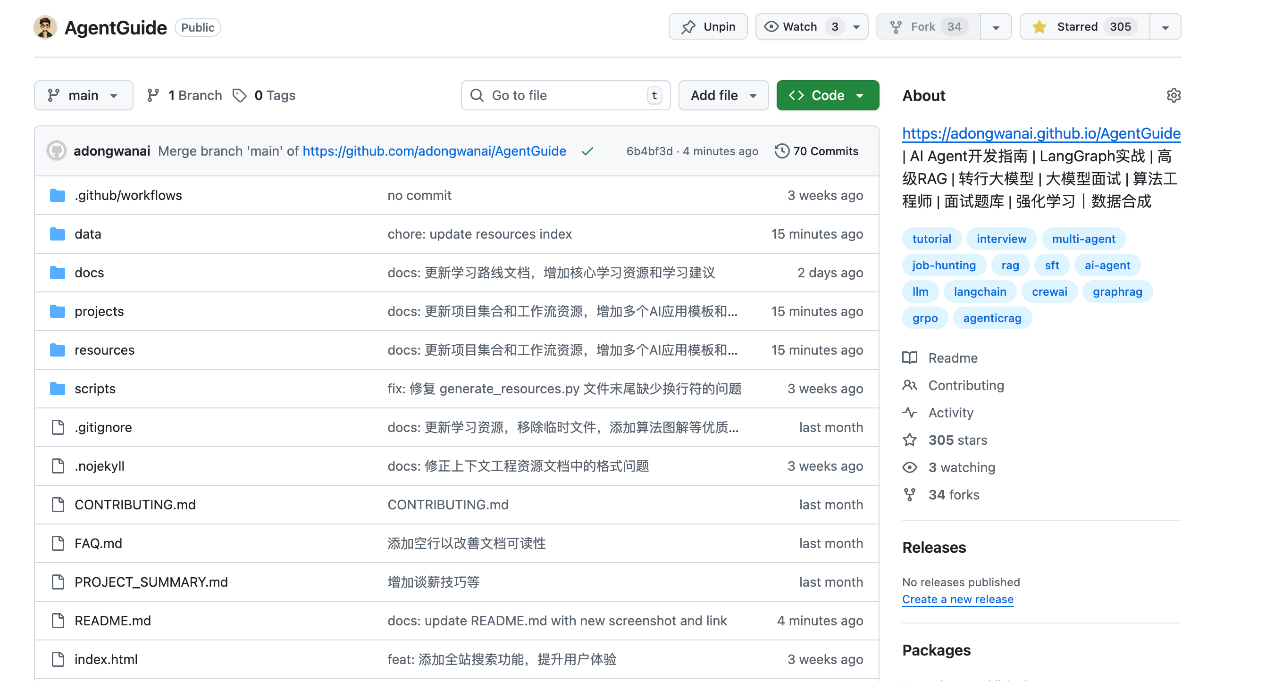Click the Create a new release link

point(957,599)
